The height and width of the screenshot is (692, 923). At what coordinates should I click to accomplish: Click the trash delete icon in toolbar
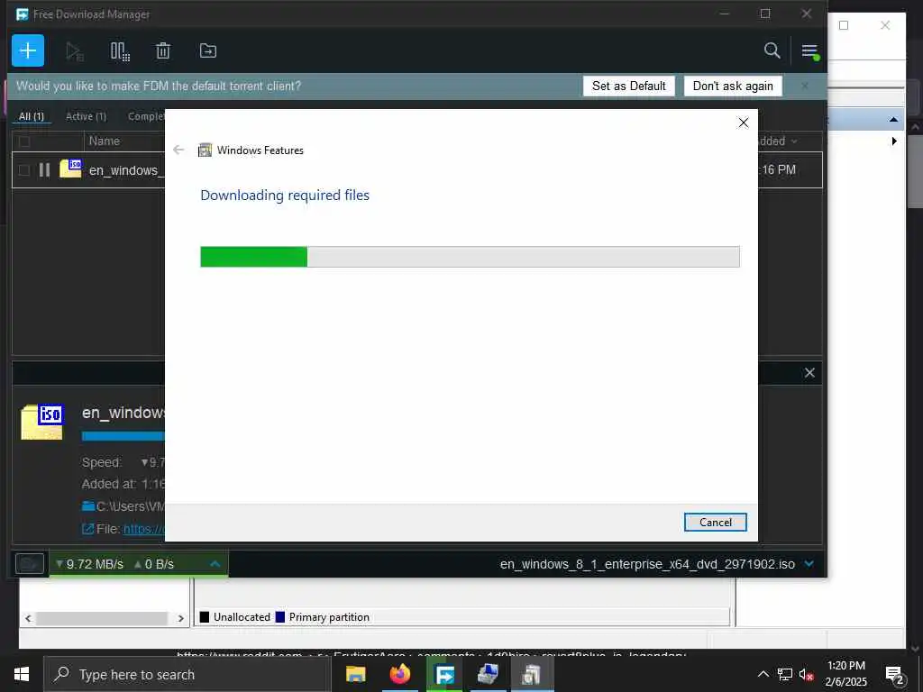click(x=163, y=50)
